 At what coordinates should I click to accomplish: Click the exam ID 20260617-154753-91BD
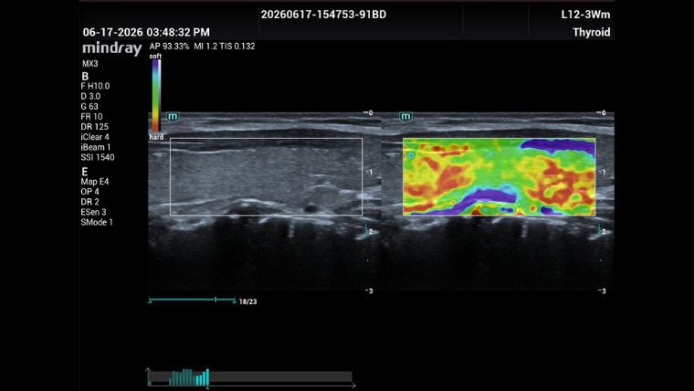(323, 15)
